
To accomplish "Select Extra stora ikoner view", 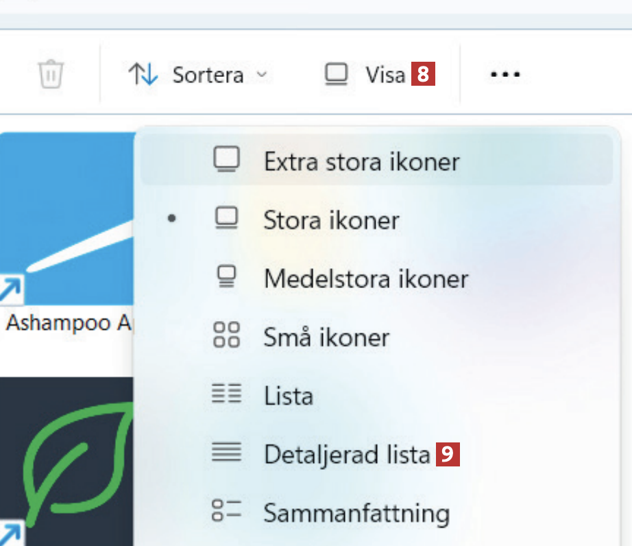I will pyautogui.click(x=376, y=160).
